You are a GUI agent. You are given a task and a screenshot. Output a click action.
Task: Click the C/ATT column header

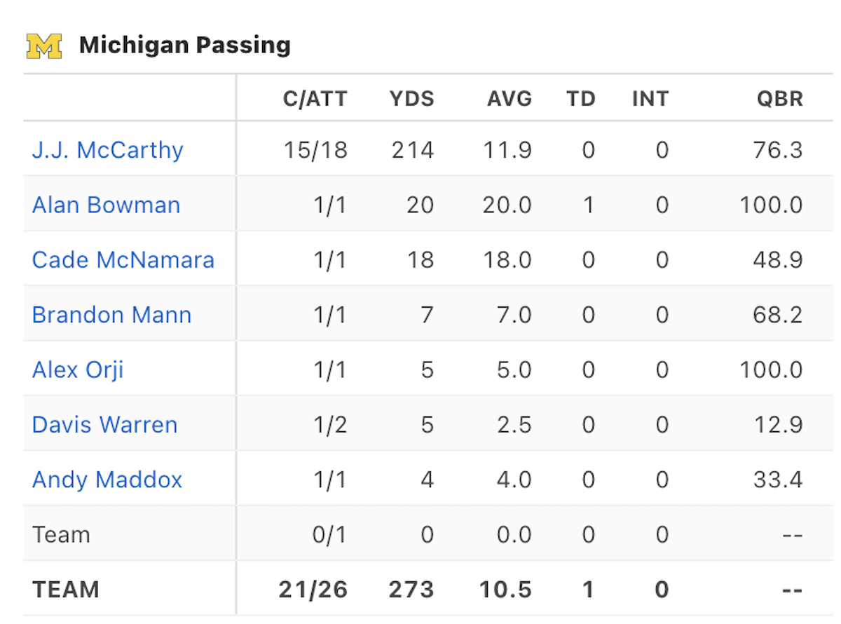(315, 99)
